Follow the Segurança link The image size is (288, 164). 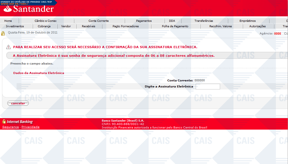[x=11, y=127]
